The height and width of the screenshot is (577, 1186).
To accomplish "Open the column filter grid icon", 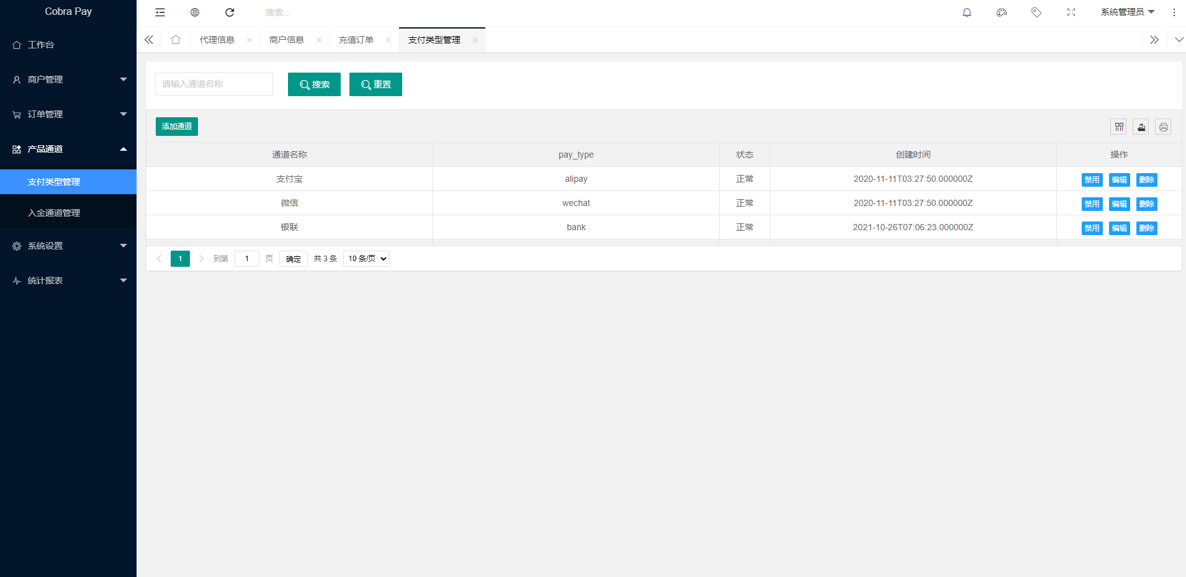I will [1119, 127].
